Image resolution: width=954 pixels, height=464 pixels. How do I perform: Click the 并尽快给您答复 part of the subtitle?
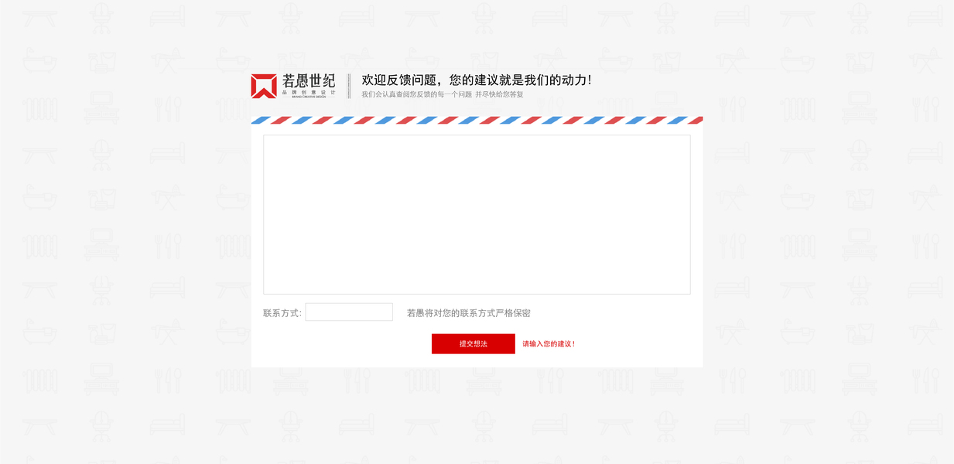click(x=499, y=94)
